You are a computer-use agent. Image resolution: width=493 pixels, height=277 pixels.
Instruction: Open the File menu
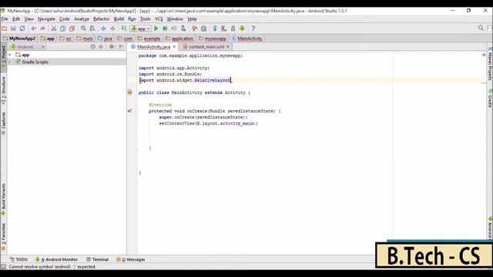[x=5, y=19]
